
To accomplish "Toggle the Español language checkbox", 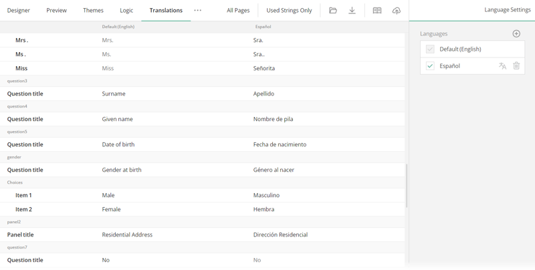I will (430, 65).
